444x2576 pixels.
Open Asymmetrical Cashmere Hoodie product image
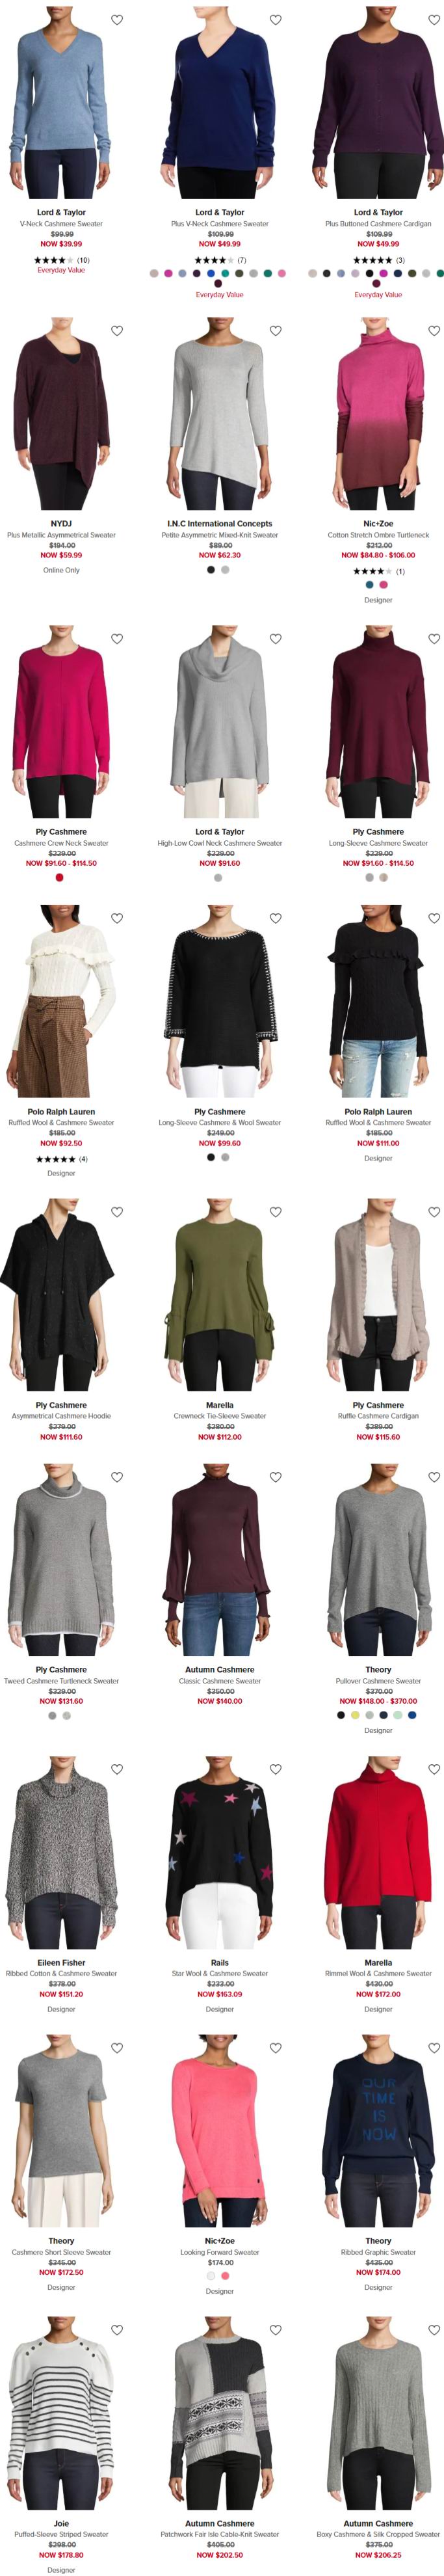click(61, 1295)
